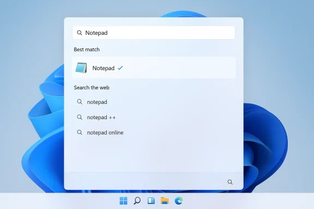Open the Notepad best match result

tap(154, 68)
